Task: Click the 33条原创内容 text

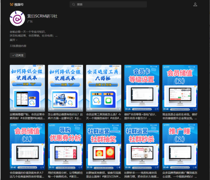Action: pyautogui.click(x=18, y=46)
